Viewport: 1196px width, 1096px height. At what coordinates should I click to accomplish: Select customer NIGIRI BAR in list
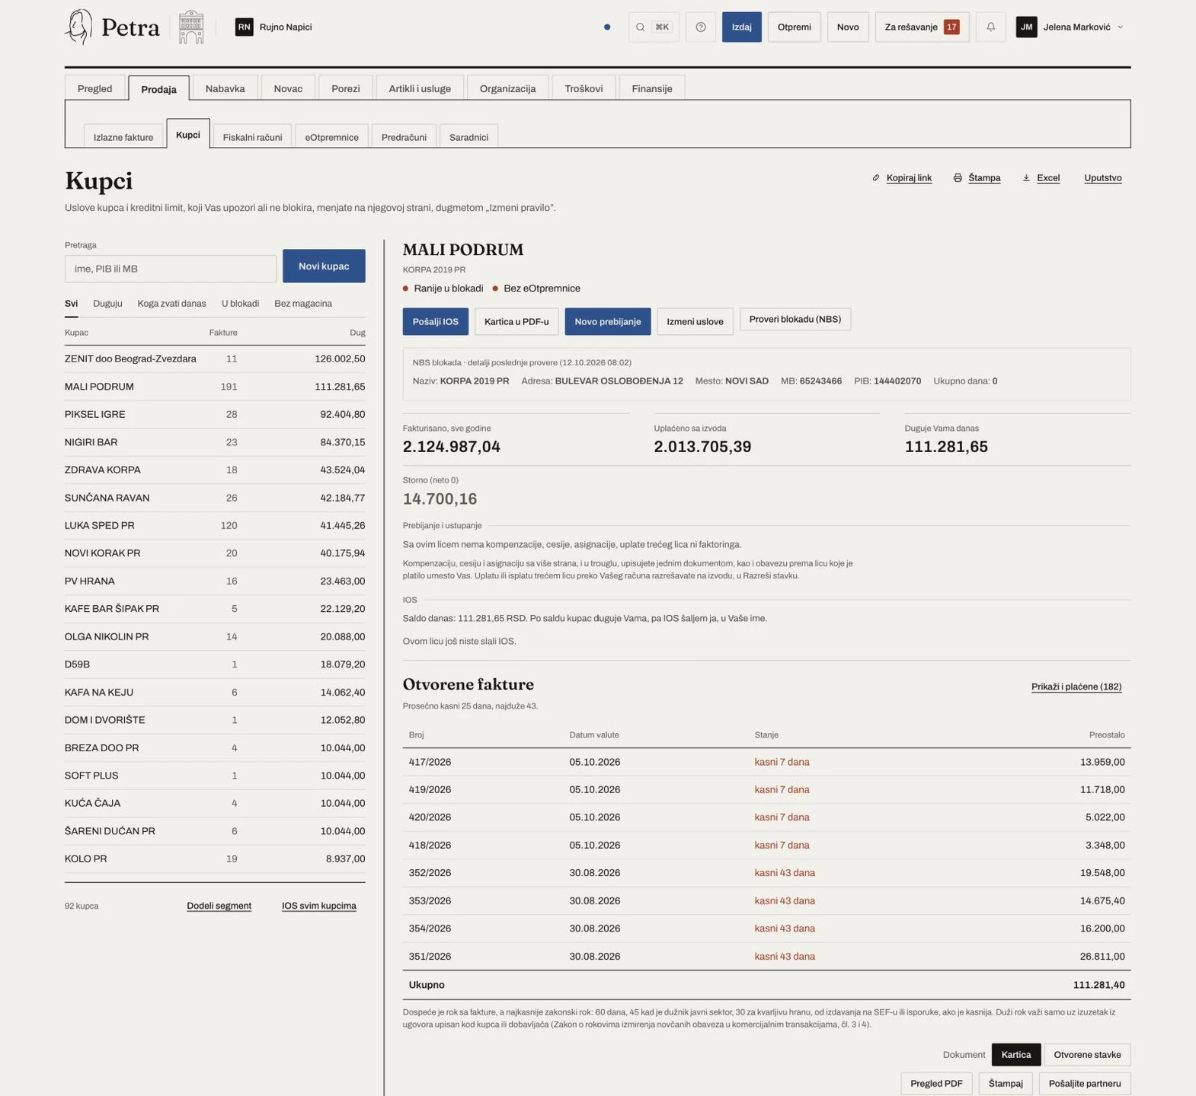[215, 442]
